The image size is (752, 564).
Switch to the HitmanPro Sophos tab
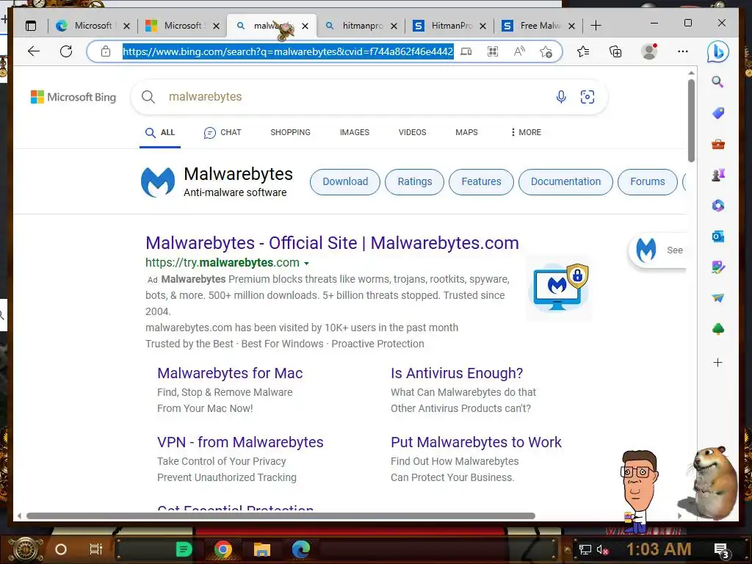tap(451, 26)
